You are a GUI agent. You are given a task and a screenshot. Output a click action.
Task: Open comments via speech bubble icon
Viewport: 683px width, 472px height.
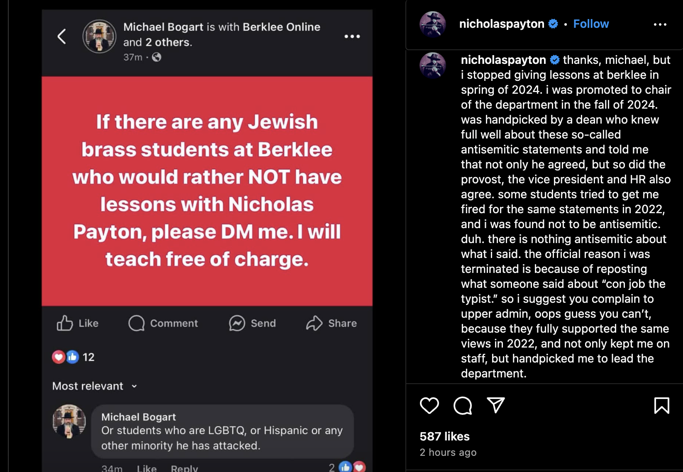coord(463,405)
